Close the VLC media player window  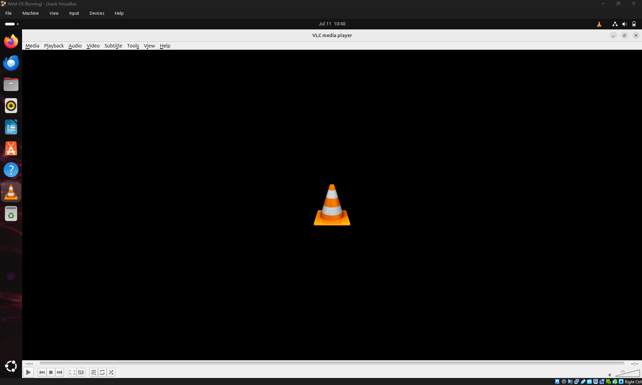(x=636, y=35)
